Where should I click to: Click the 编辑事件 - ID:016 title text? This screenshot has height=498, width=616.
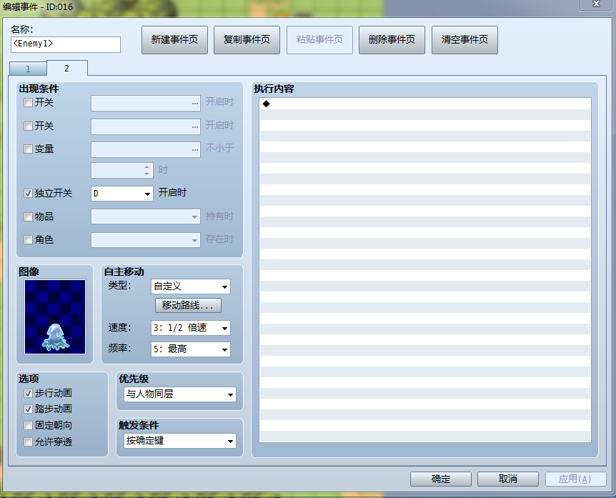(x=38, y=6)
